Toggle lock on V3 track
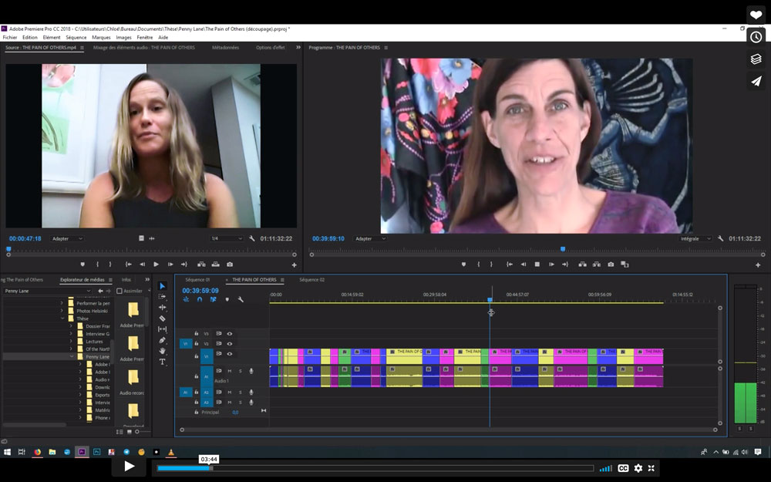This screenshot has width=771, height=482. coord(196,334)
